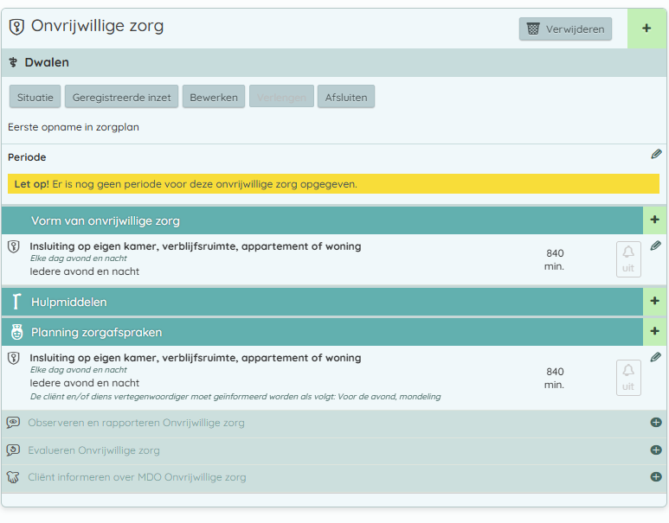669x523 pixels.
Task: Edit the Insluiting entry under Planning zorgafspraken
Action: 656,357
